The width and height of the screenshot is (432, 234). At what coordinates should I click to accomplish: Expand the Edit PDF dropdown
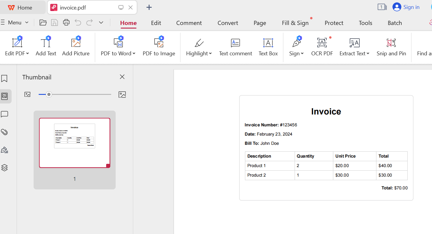click(x=27, y=54)
